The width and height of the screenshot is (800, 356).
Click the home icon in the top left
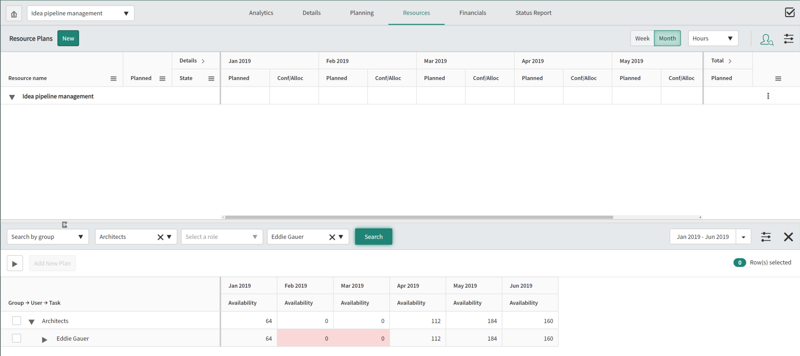[14, 13]
